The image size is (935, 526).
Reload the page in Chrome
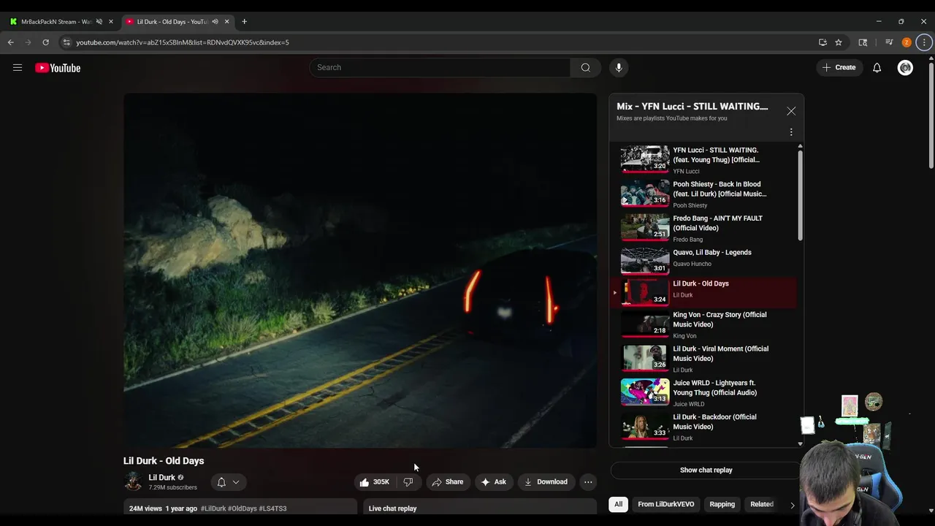[45, 42]
